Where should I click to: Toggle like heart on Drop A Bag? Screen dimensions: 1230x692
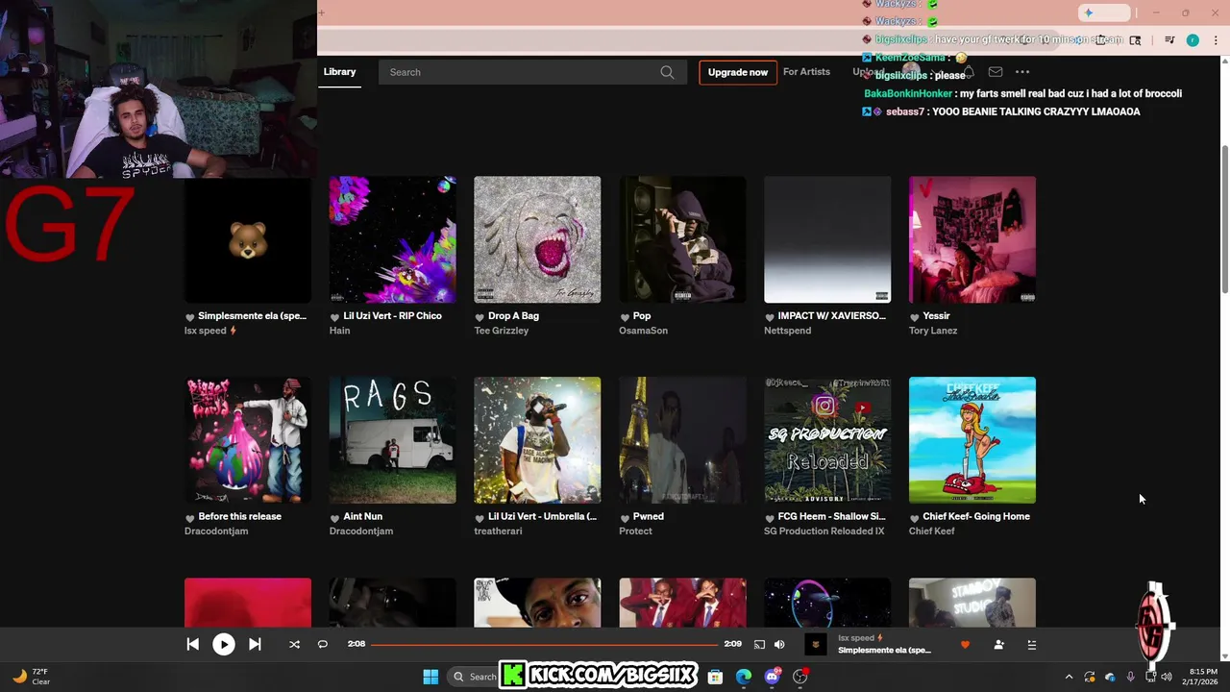[x=480, y=317]
